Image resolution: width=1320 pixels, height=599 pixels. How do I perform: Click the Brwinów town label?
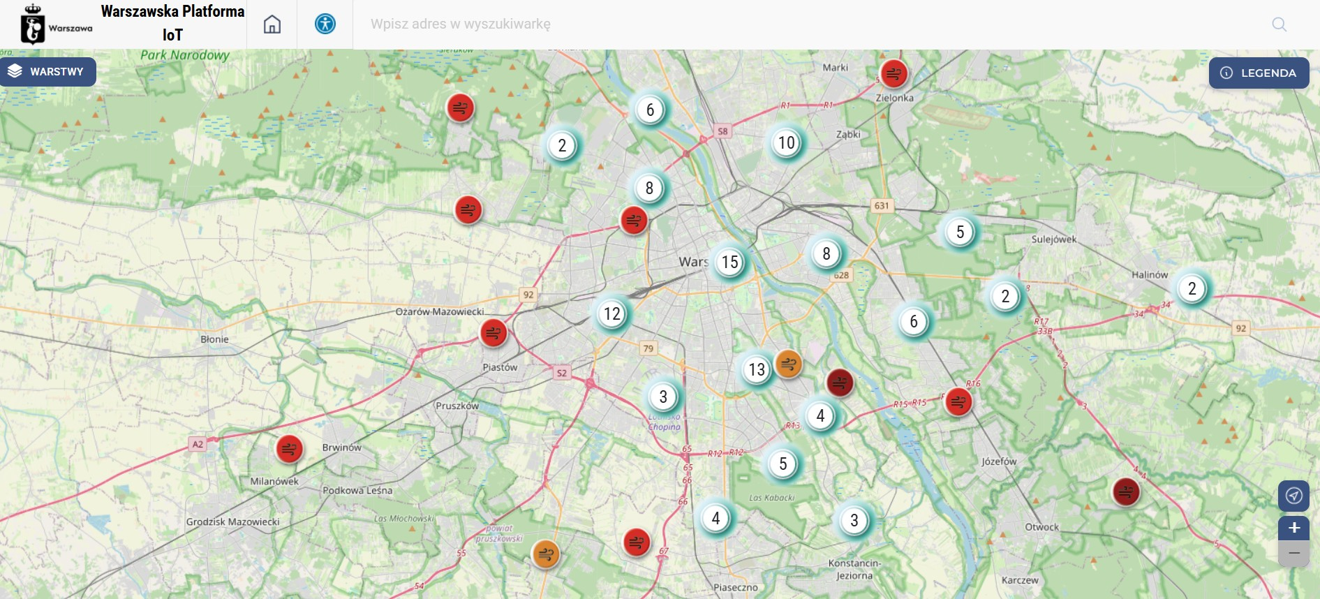[342, 448]
